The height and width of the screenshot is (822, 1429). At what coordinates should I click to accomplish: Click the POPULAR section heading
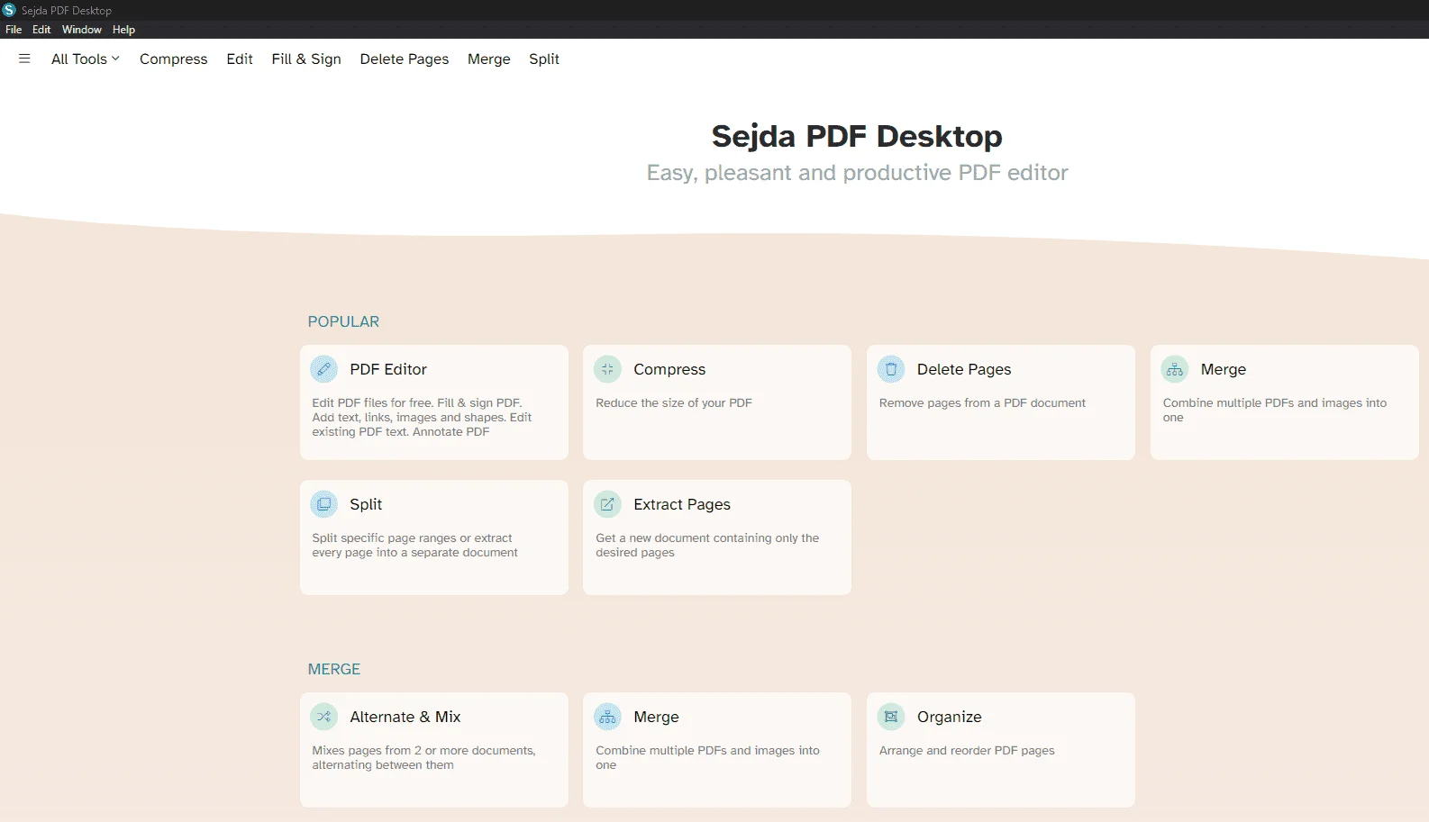click(343, 321)
